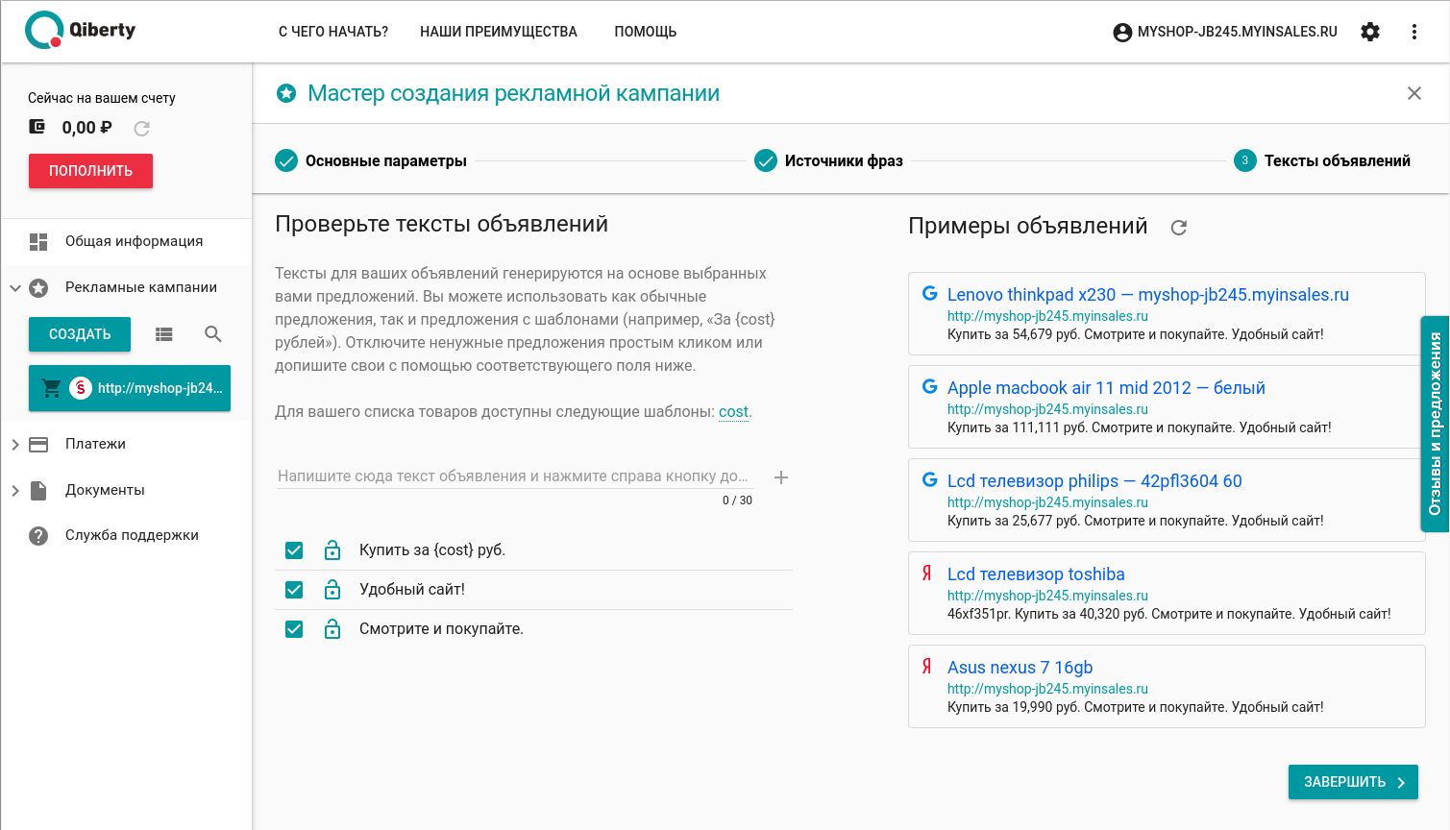Click the URL under Asus nexus ad

tap(1047, 689)
